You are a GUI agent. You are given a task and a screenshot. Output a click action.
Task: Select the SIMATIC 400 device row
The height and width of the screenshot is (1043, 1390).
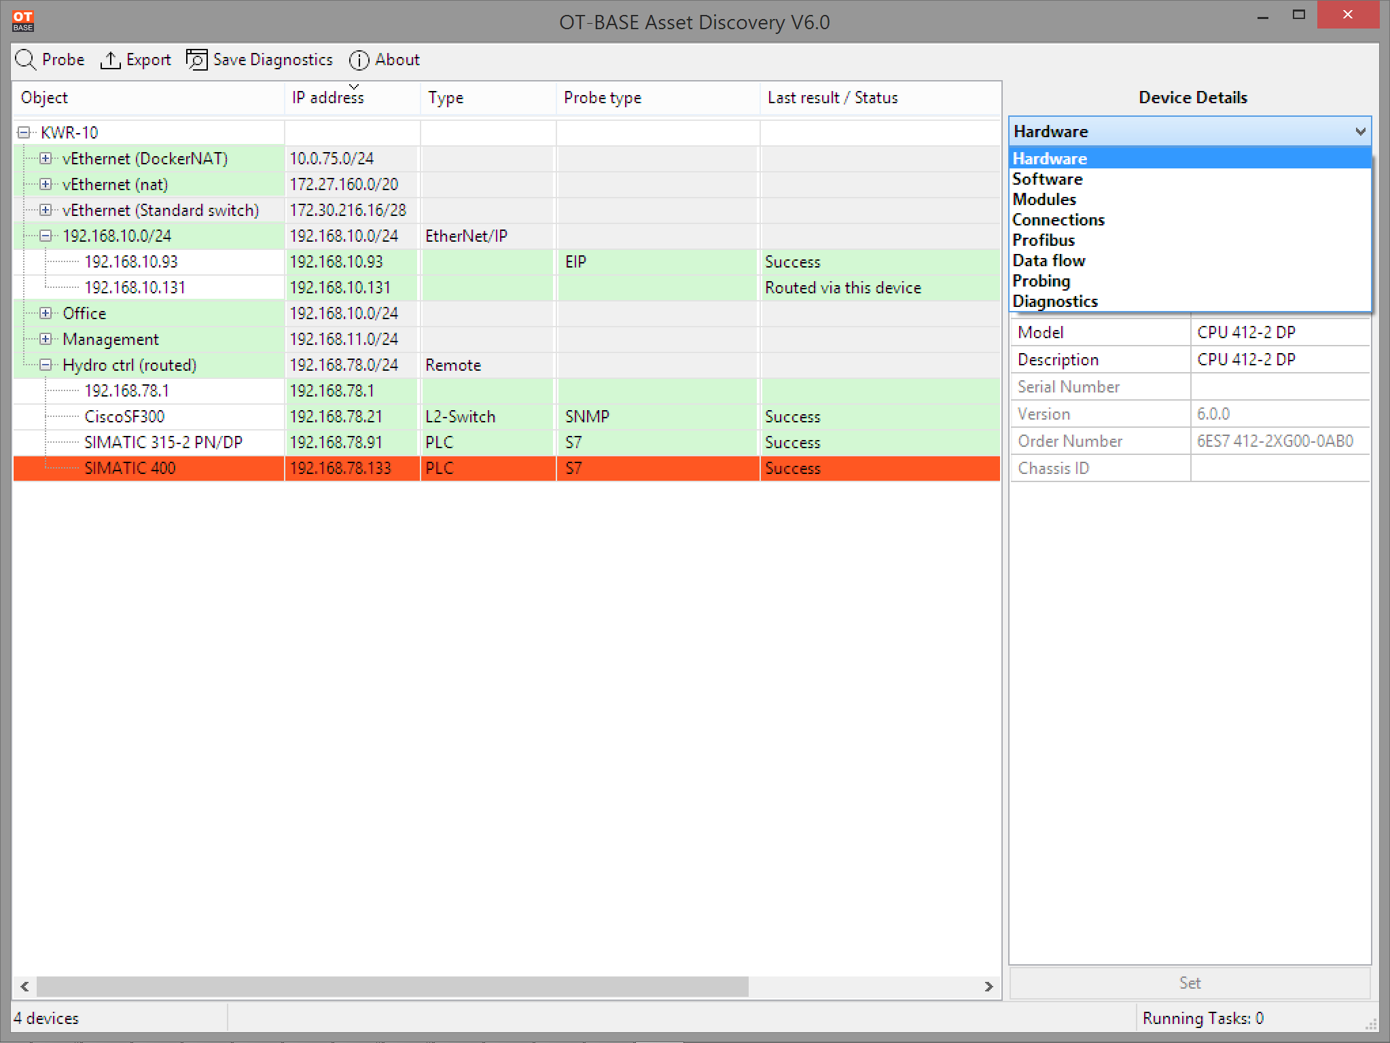[506, 468]
